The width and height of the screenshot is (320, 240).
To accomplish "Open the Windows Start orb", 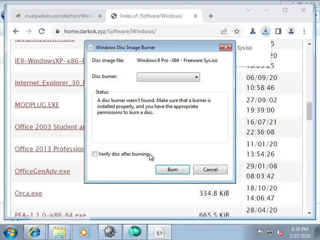I will coord(11,232).
